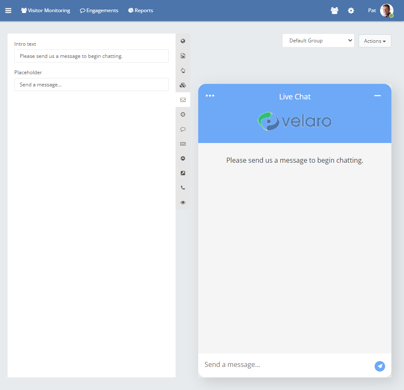This screenshot has width=404, height=390.
Task: Open the globe settings tab
Action: coord(183,41)
